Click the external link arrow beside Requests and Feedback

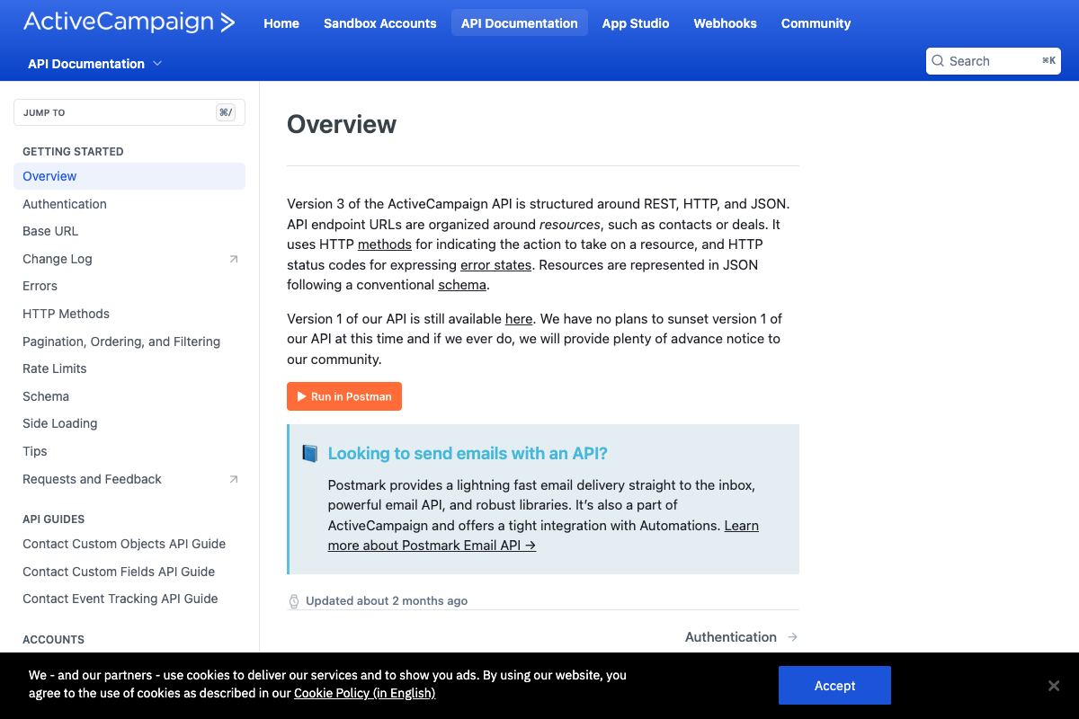pyautogui.click(x=234, y=479)
